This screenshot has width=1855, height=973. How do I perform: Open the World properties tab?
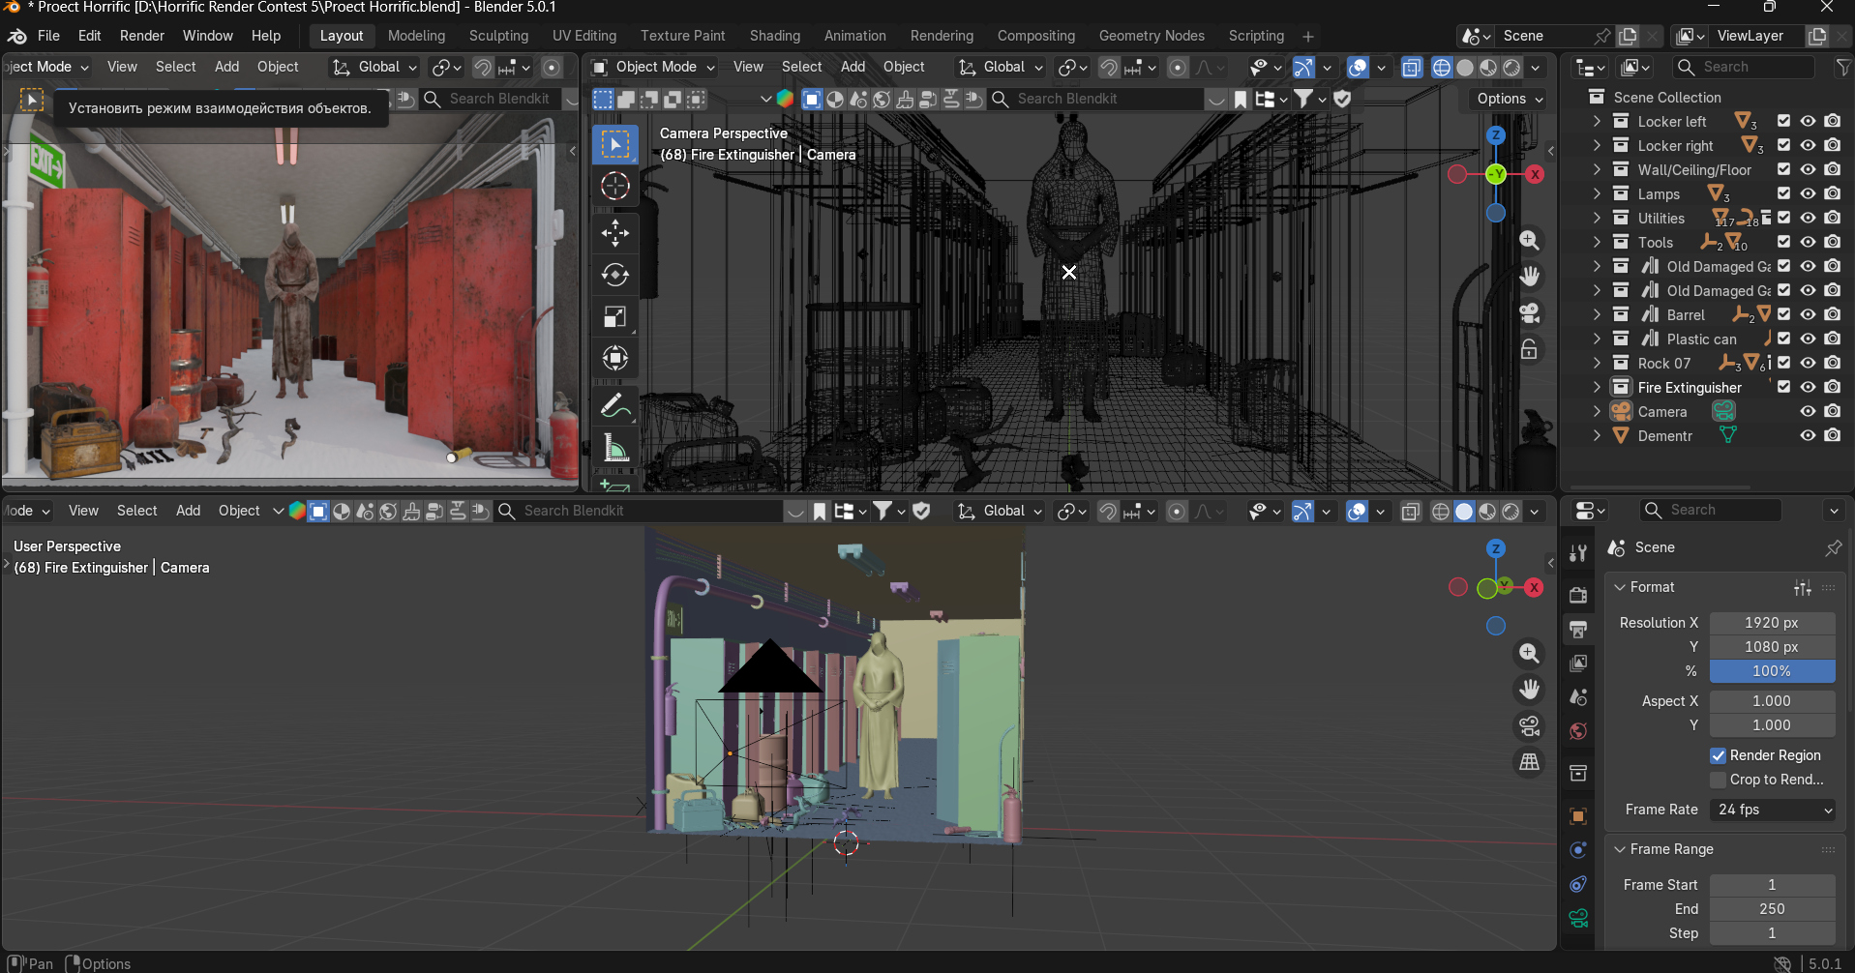pyautogui.click(x=1578, y=730)
